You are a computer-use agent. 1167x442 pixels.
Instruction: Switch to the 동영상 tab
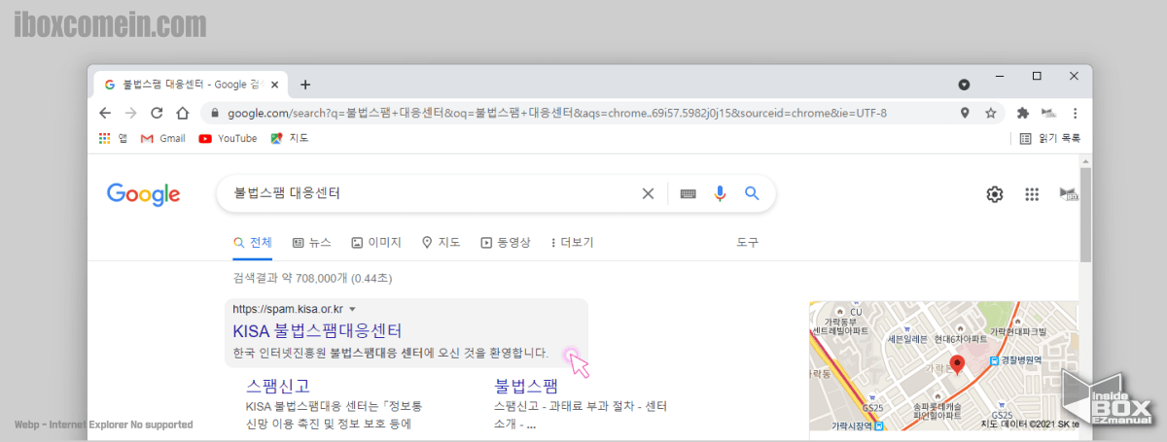pyautogui.click(x=506, y=243)
